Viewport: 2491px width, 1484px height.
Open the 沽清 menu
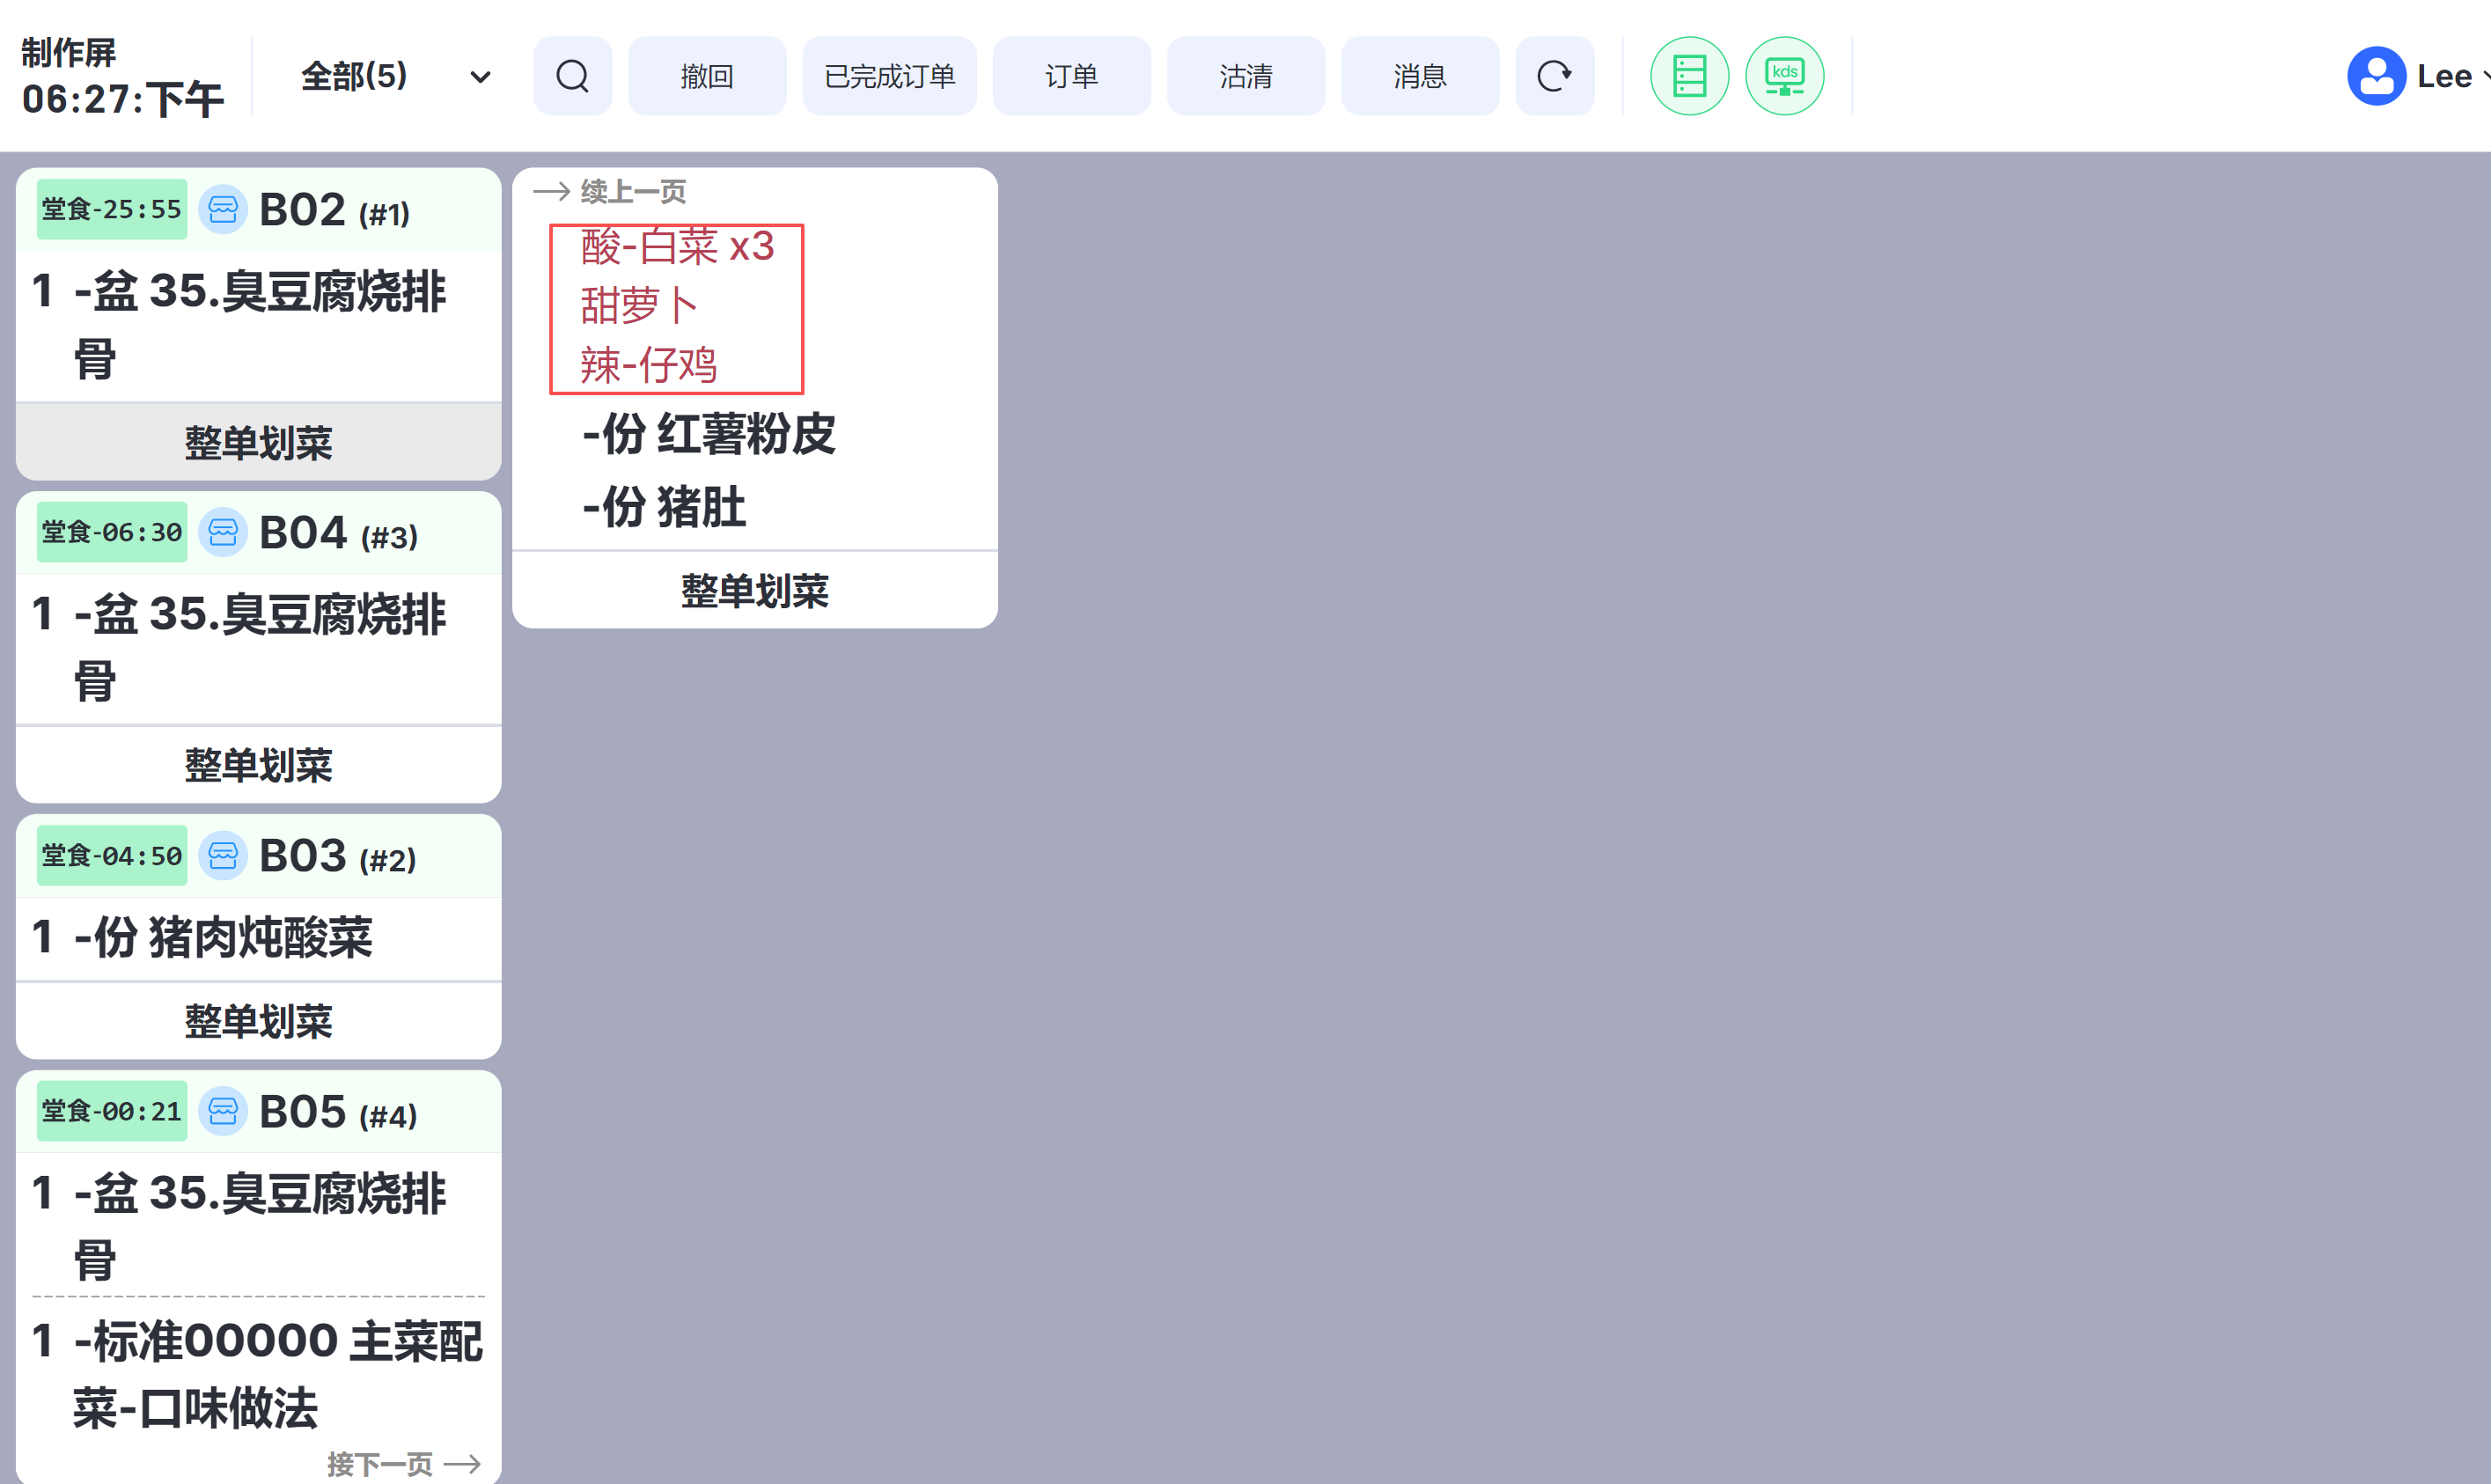tap(1245, 76)
